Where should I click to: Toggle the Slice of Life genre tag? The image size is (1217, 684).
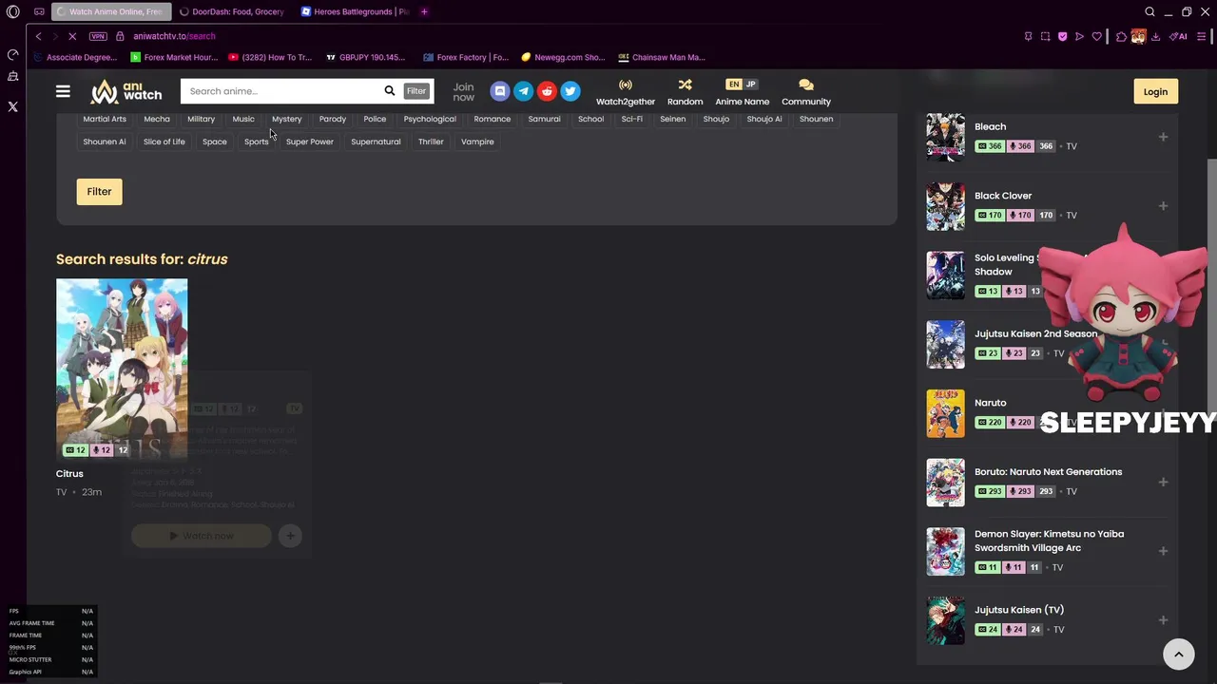[x=164, y=142]
